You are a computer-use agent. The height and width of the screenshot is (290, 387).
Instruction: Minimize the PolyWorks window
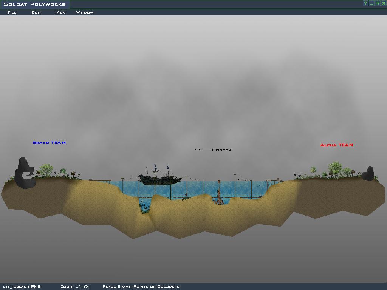coord(372,3)
